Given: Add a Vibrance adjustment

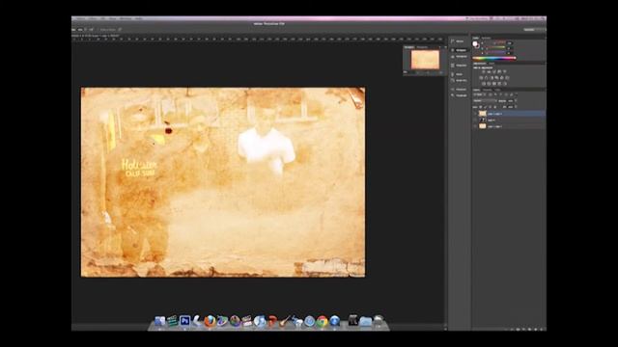Looking at the screenshot, I should point(504,71).
